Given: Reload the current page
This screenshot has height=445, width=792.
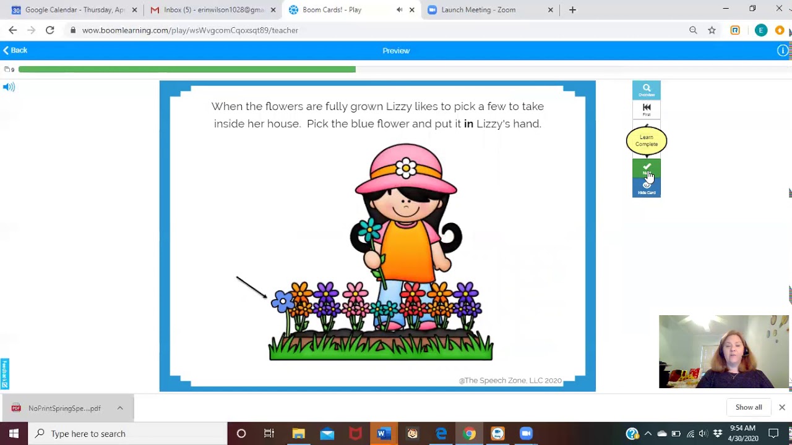Looking at the screenshot, I should [50, 30].
